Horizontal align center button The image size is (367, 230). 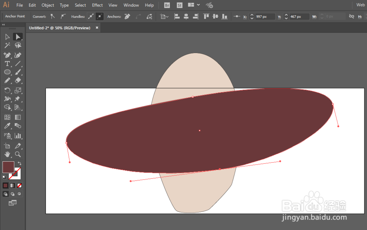pyautogui.click(x=186, y=16)
